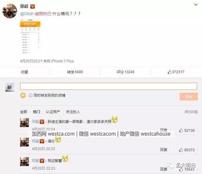The image size is (202, 174).
Task: Enable 同时转发到我的微博 checkbox
Action: 31,95
